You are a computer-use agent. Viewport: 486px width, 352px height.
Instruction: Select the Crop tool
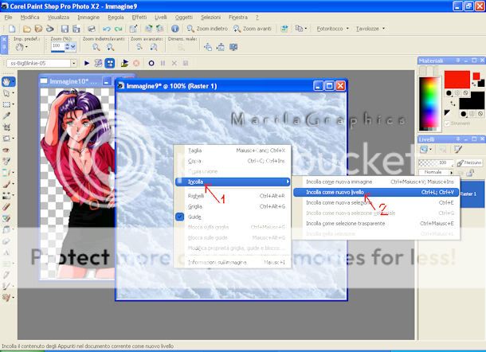6,127
